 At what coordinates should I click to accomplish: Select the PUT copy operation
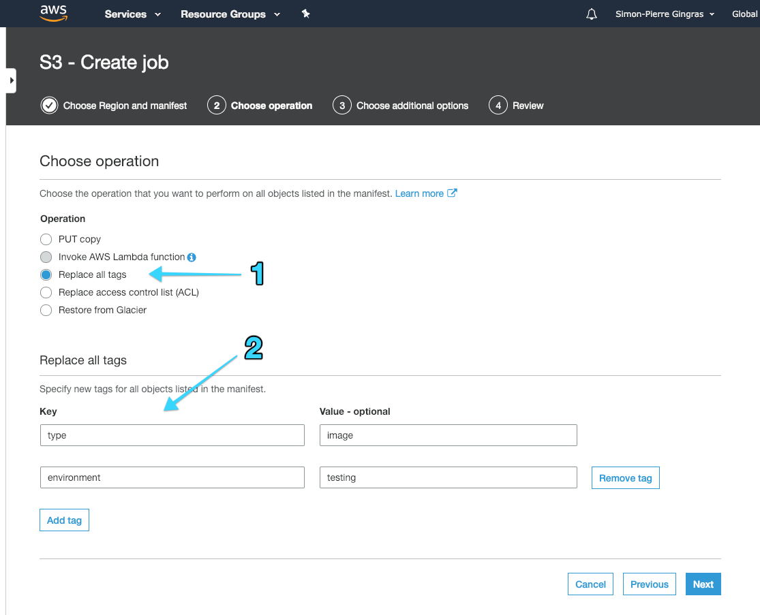46,239
